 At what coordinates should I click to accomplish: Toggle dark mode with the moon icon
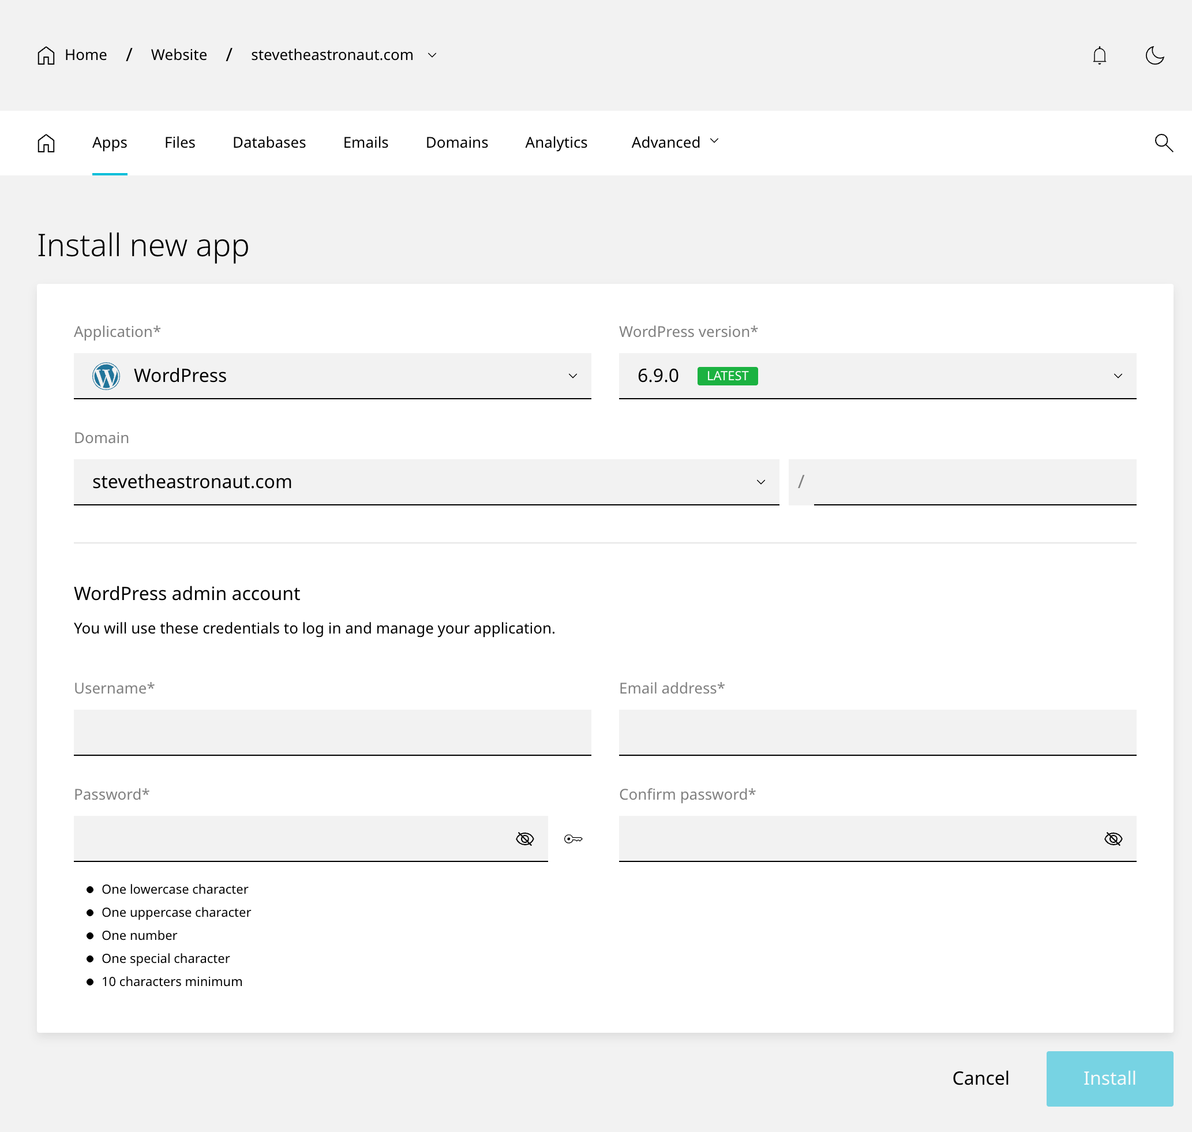coord(1154,55)
